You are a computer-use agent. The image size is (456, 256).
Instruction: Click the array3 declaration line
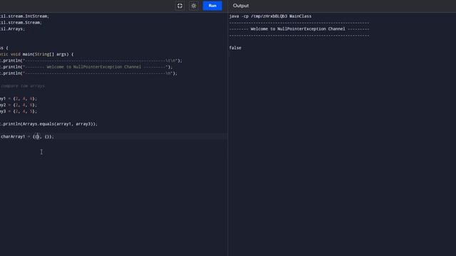click(19, 112)
